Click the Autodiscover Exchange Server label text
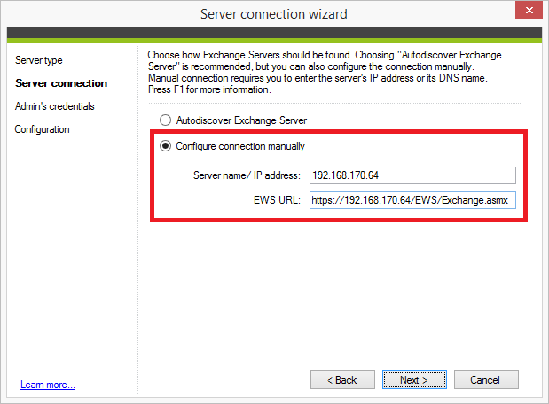The width and height of the screenshot is (549, 404). point(241,120)
